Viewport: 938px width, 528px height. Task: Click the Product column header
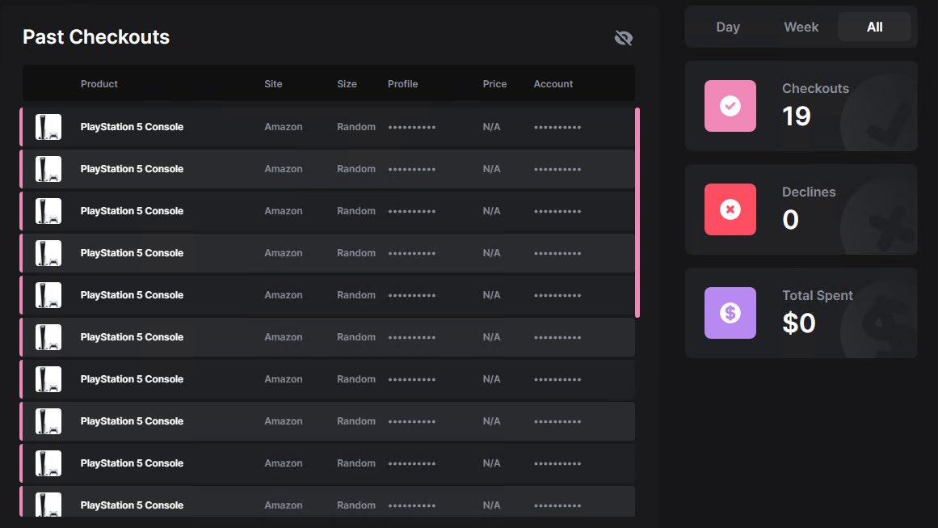pyautogui.click(x=99, y=84)
